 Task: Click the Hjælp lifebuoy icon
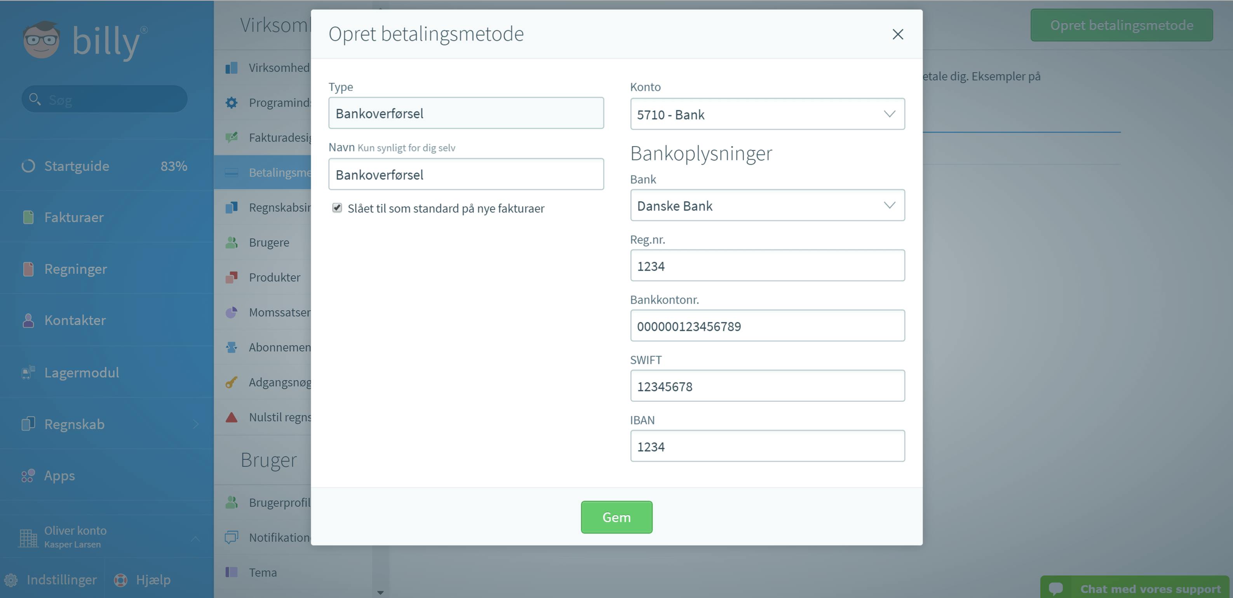pyautogui.click(x=120, y=580)
